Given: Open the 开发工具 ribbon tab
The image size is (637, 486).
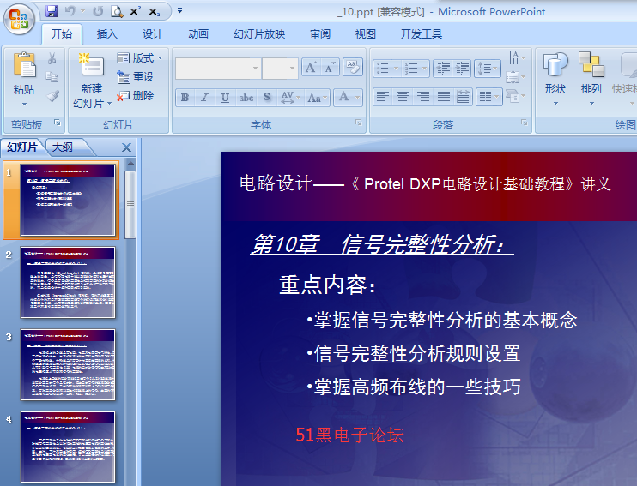Looking at the screenshot, I should tap(422, 34).
